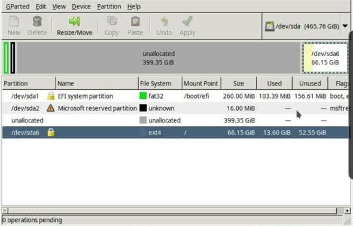353x226 pixels.
Task: Click the horizontal scrollbar left arrow
Action: (5, 210)
